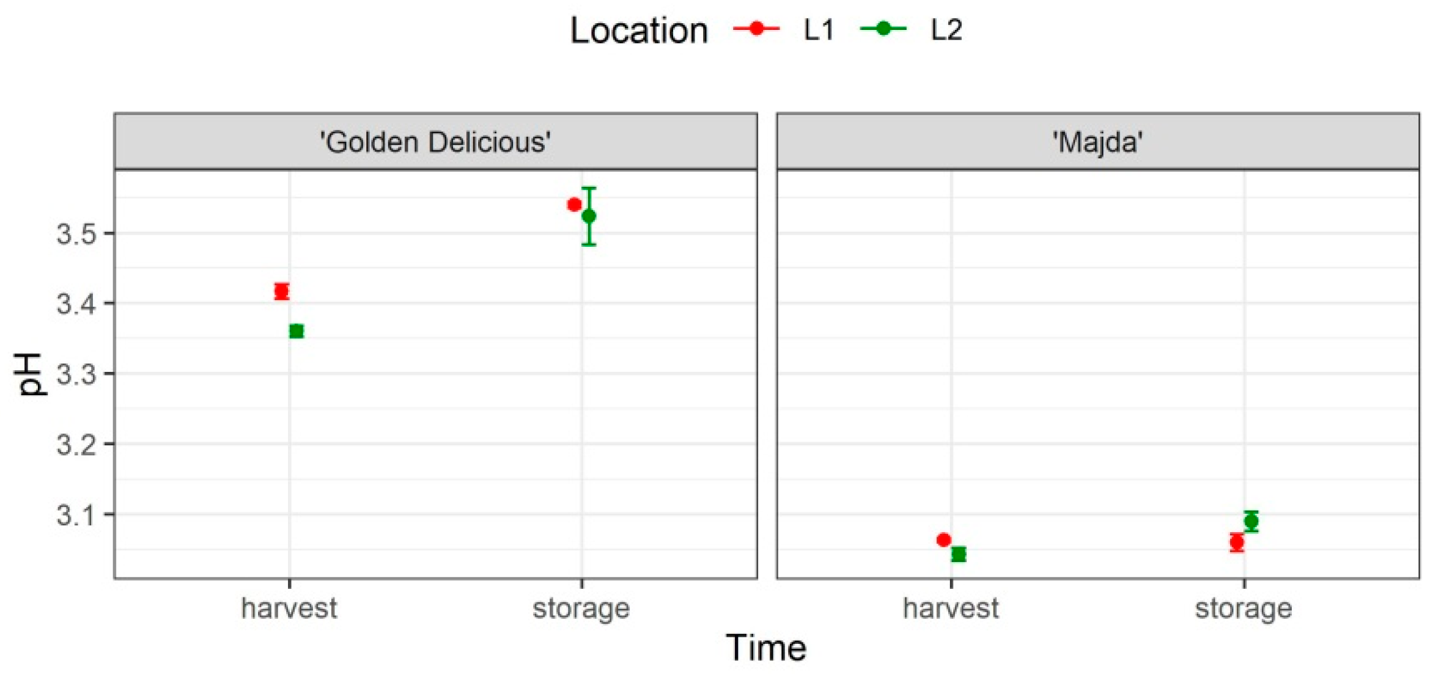Click 'harvest' label under Golden Delicious panel
This screenshot has height=675, width=1430.
tap(289, 608)
